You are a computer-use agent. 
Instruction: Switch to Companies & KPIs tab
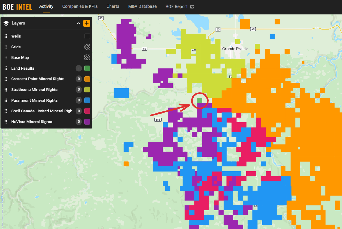click(x=80, y=6)
